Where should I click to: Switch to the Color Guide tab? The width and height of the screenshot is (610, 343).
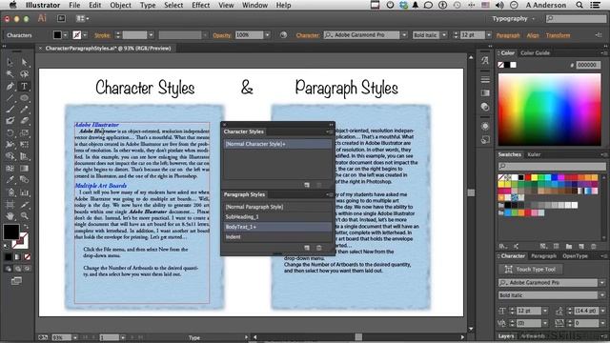pos(535,53)
